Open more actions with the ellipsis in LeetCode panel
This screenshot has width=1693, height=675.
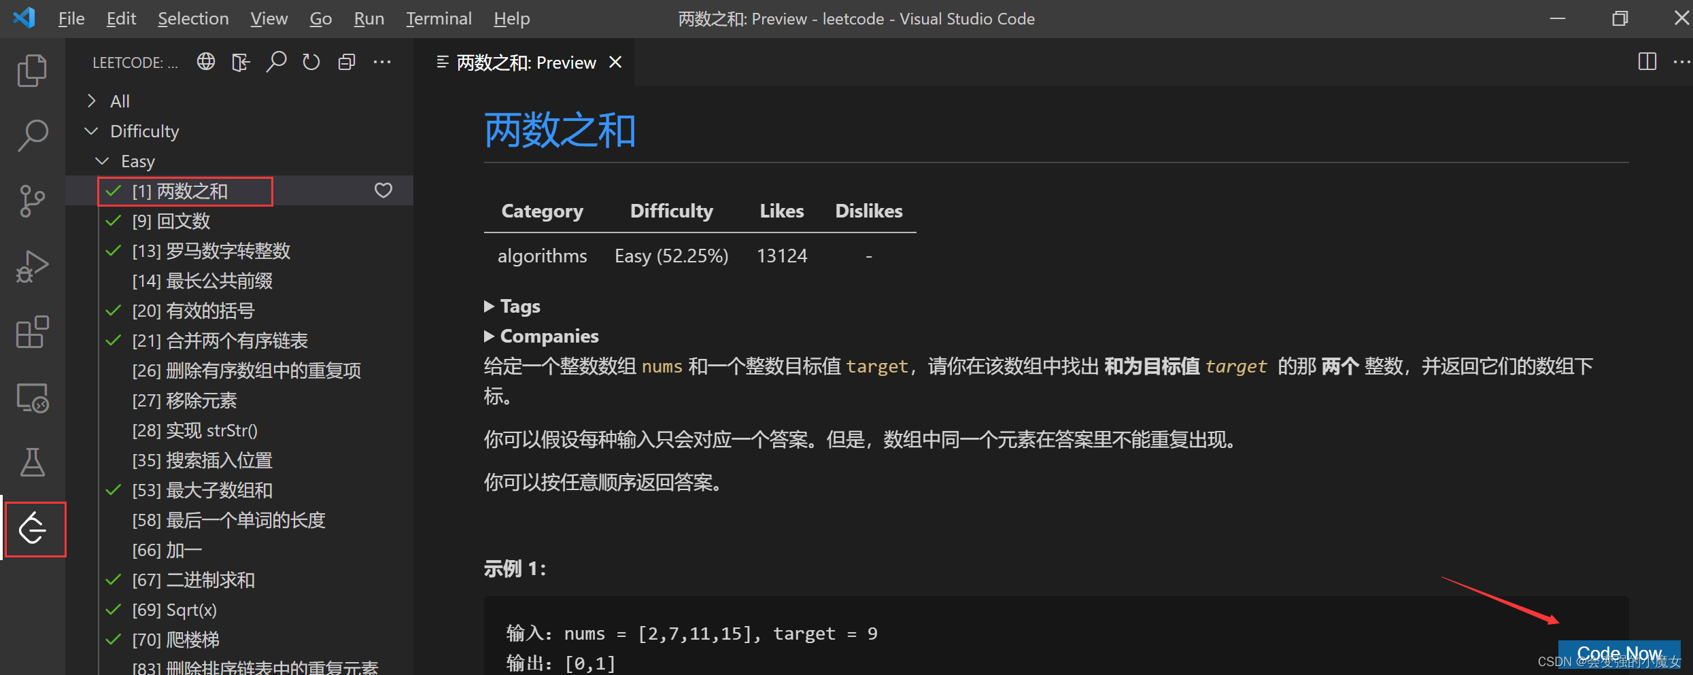382,61
